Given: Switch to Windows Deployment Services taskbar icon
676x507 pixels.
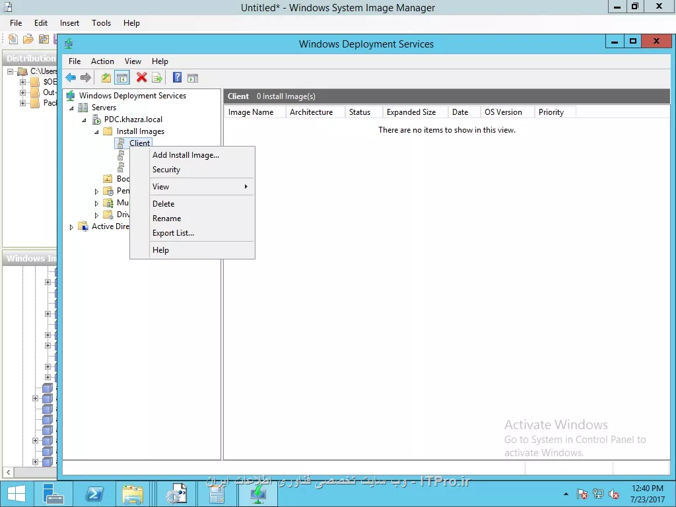Looking at the screenshot, I should coord(258,494).
